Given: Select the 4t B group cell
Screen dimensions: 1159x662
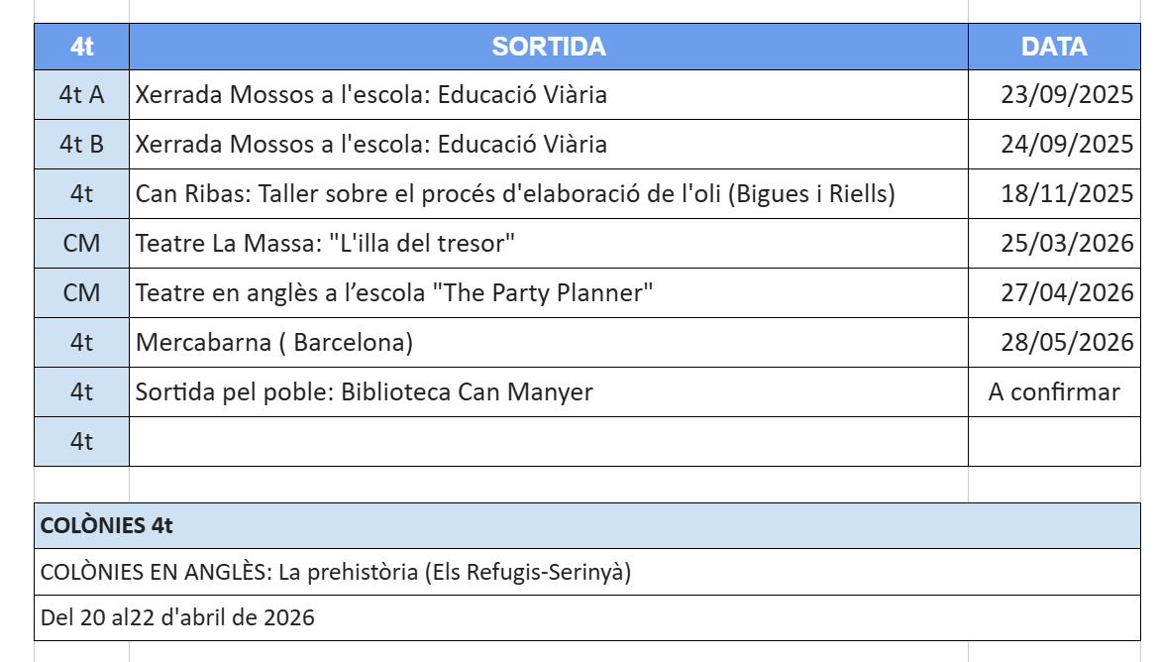Looking at the screenshot, I should point(81,145).
